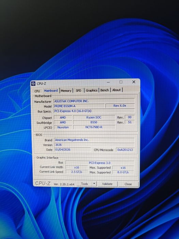Select CPU Microcode value 0xA201213
Viewport: 179px width, 239px height.
[x=125, y=150]
